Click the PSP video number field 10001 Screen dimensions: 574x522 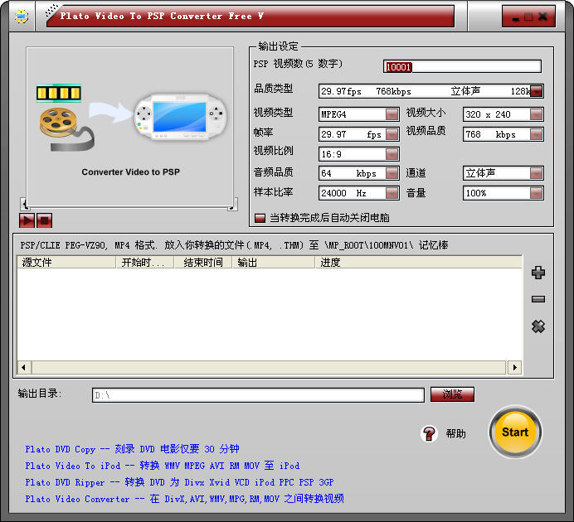point(462,66)
